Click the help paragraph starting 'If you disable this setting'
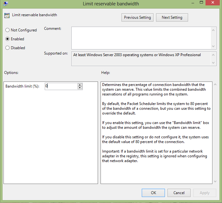Screen dimensions: 222x203 click(x=155, y=139)
